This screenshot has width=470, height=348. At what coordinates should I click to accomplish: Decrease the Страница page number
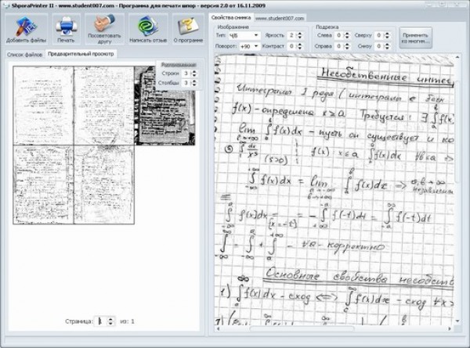[x=111, y=324]
